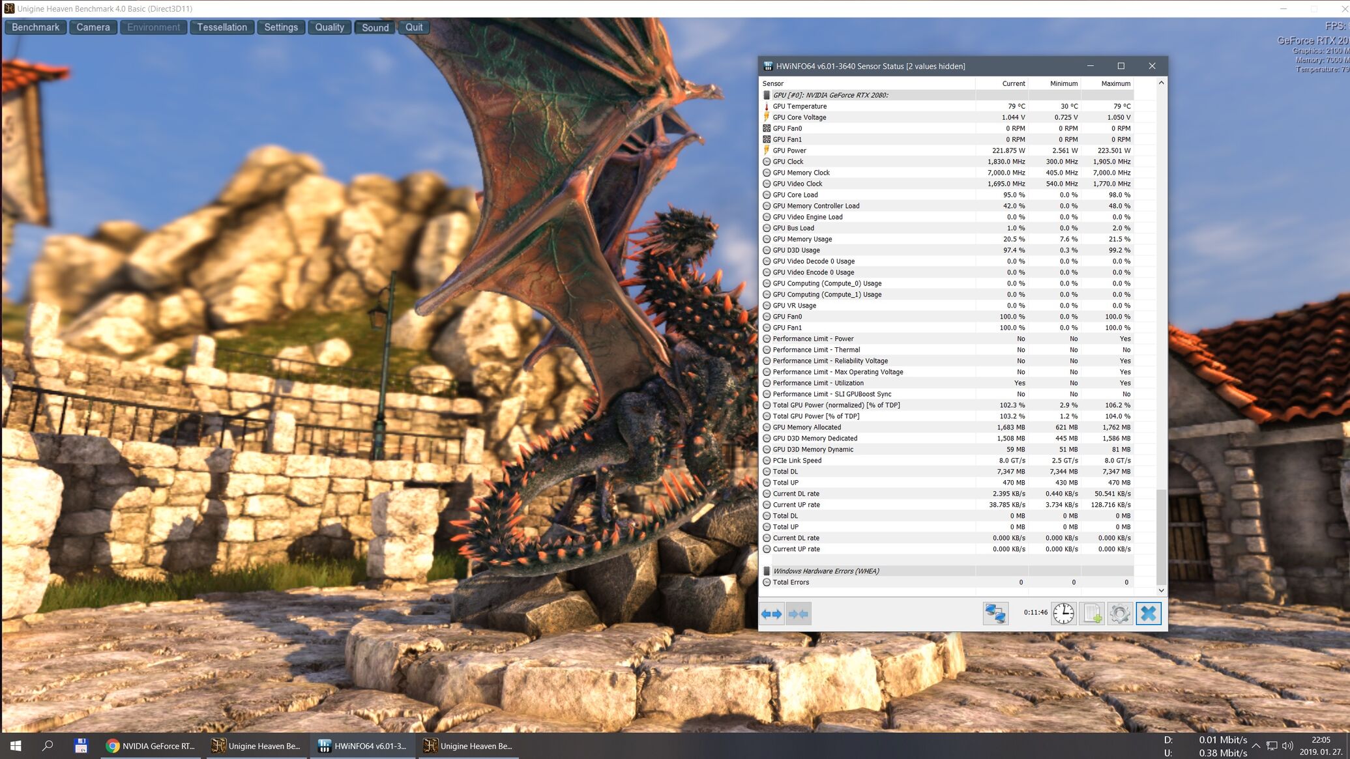This screenshot has height=759, width=1350.
Task: Open the floppy disk app in taskbar
Action: 81,746
